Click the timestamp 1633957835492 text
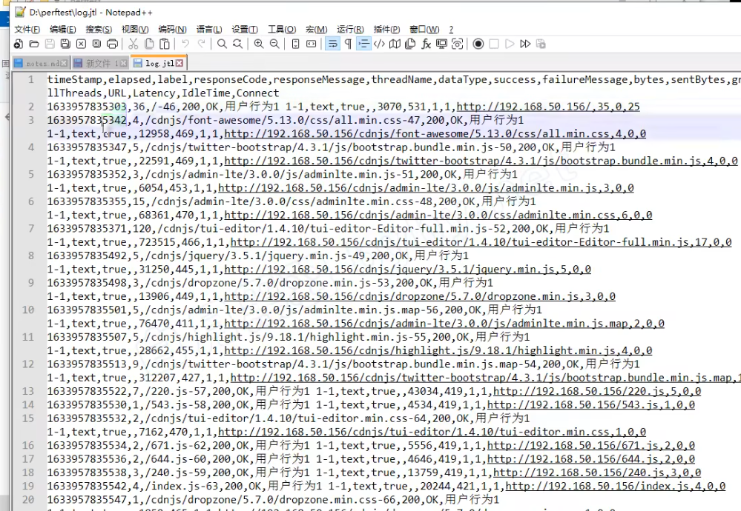This screenshot has width=741, height=511. coord(87,255)
